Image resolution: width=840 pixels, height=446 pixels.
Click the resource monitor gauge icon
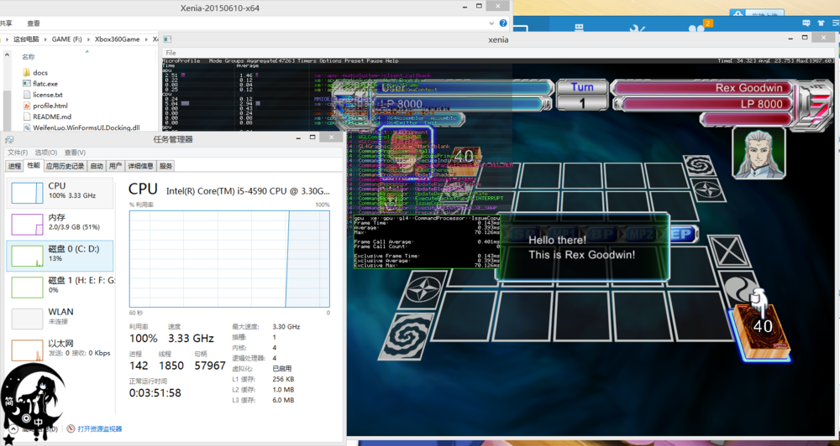coord(71,429)
